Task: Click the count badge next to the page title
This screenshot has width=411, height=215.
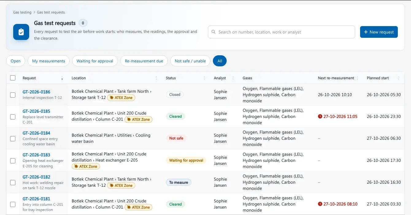Action: coord(83,23)
